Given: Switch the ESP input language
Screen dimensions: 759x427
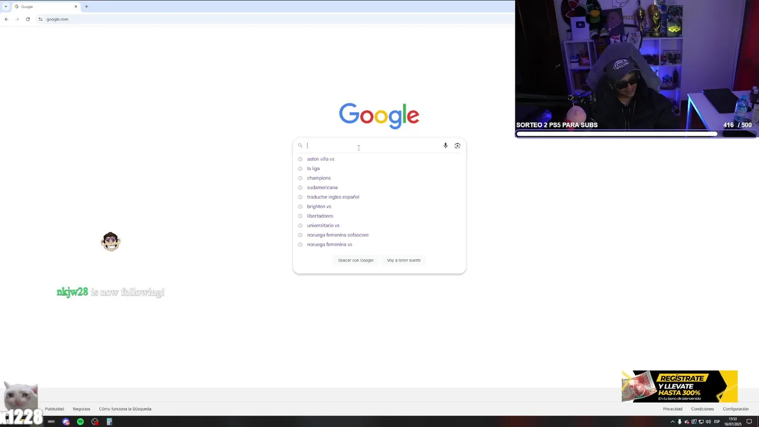Looking at the screenshot, I should [x=717, y=422].
